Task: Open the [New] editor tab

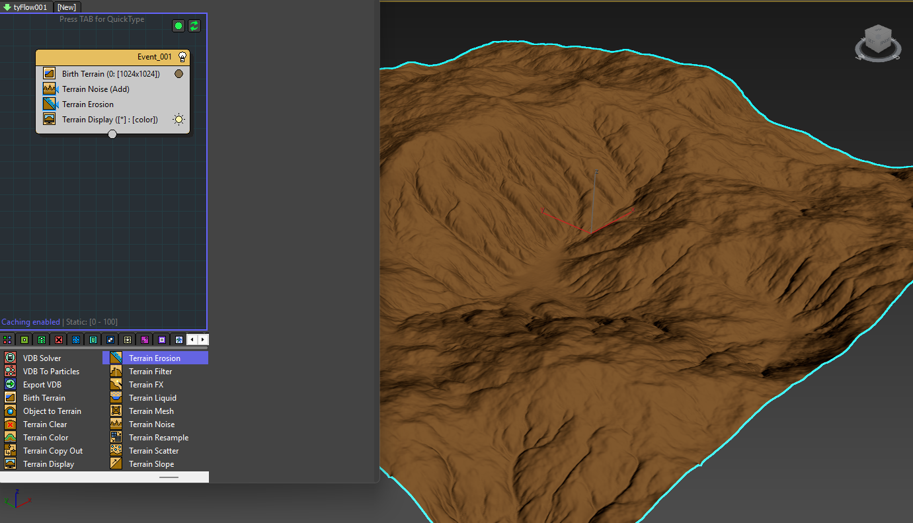Action: 66,7
